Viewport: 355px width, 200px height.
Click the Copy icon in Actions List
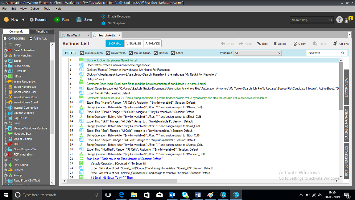click(x=295, y=44)
